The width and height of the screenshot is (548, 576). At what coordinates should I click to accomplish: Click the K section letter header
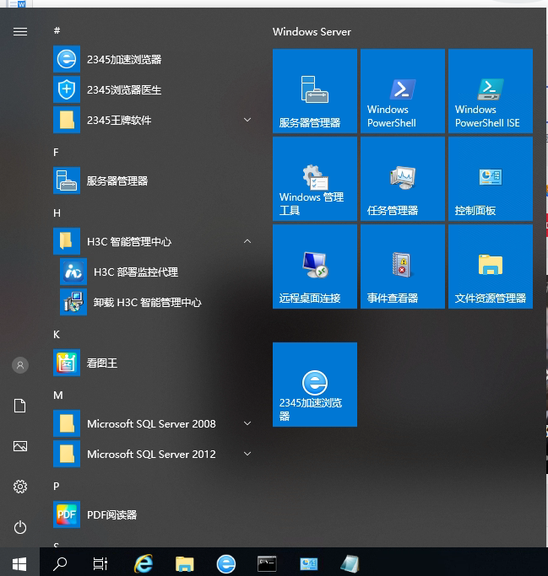[x=57, y=334]
